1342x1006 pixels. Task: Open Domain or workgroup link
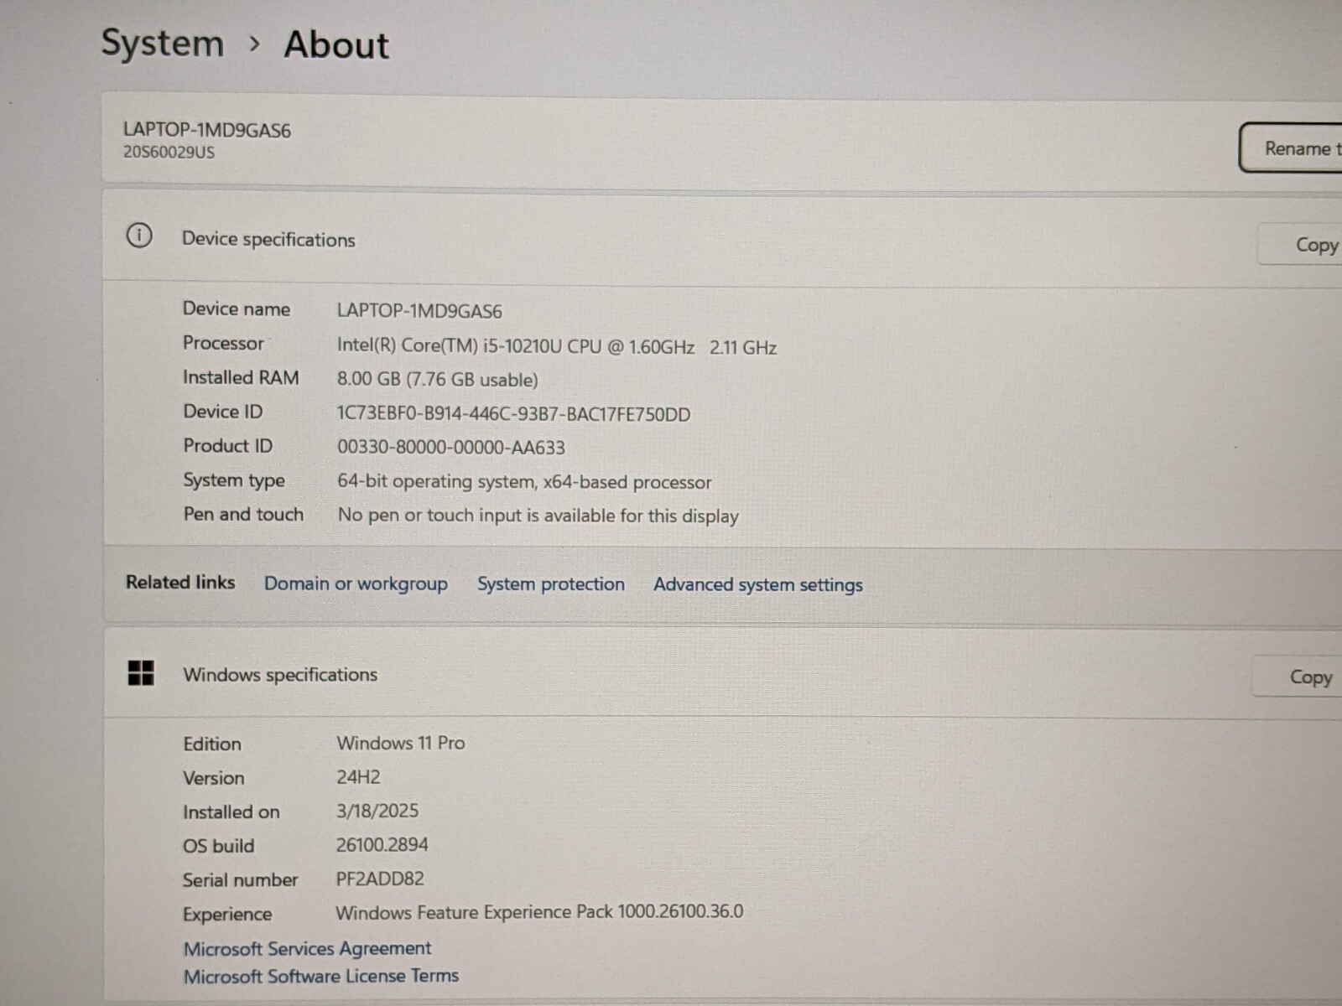click(x=356, y=583)
